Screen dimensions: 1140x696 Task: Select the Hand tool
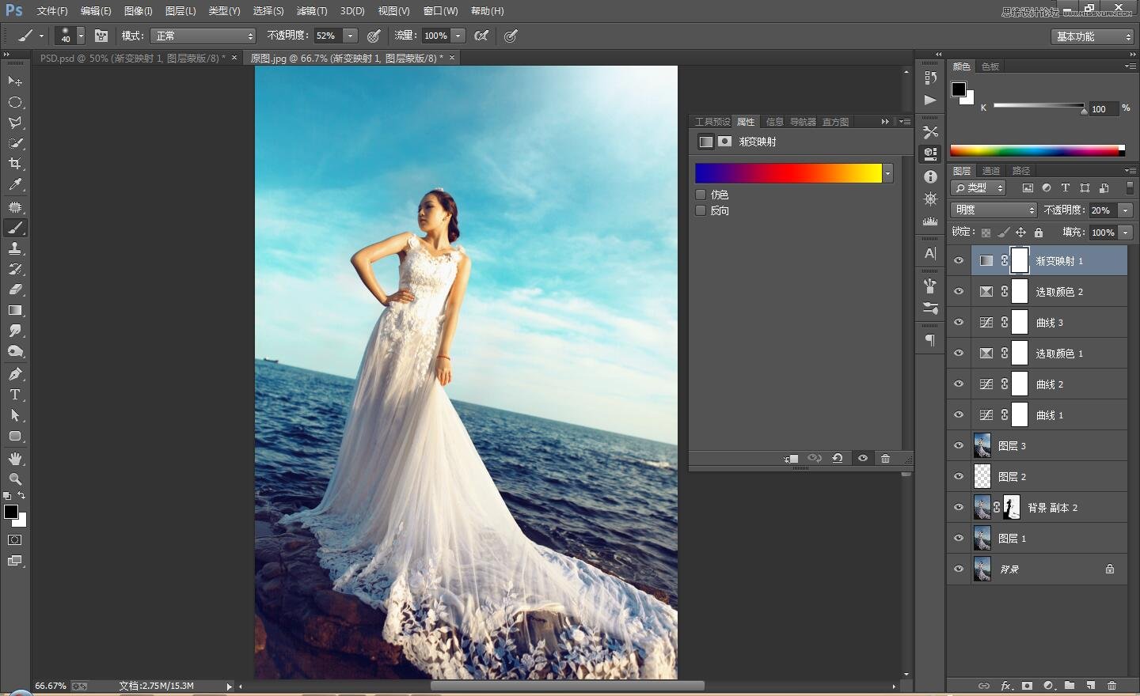click(15, 459)
